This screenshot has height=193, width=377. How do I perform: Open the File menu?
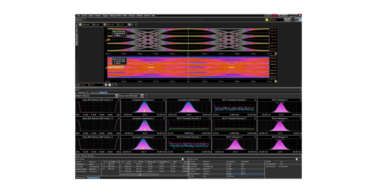(x=78, y=16)
